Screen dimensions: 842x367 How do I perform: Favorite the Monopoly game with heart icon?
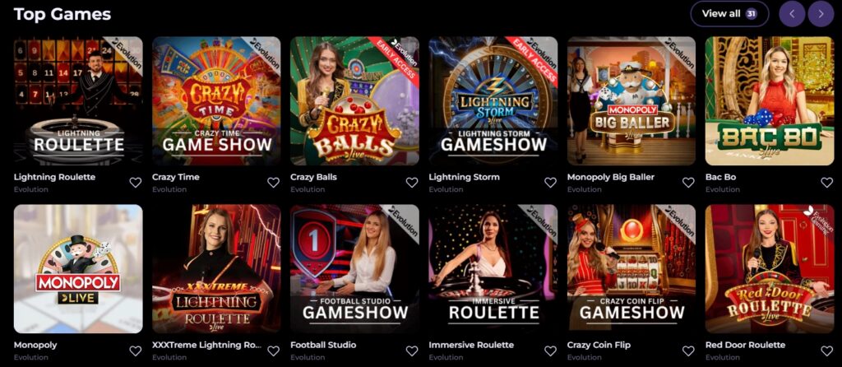click(136, 351)
